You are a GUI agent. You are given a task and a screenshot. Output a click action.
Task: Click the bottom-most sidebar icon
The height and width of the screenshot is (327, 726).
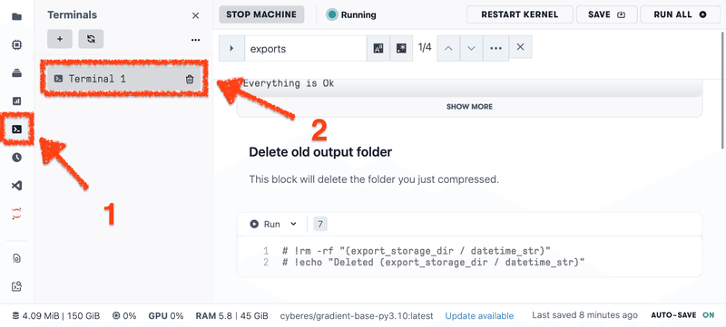(x=17, y=286)
